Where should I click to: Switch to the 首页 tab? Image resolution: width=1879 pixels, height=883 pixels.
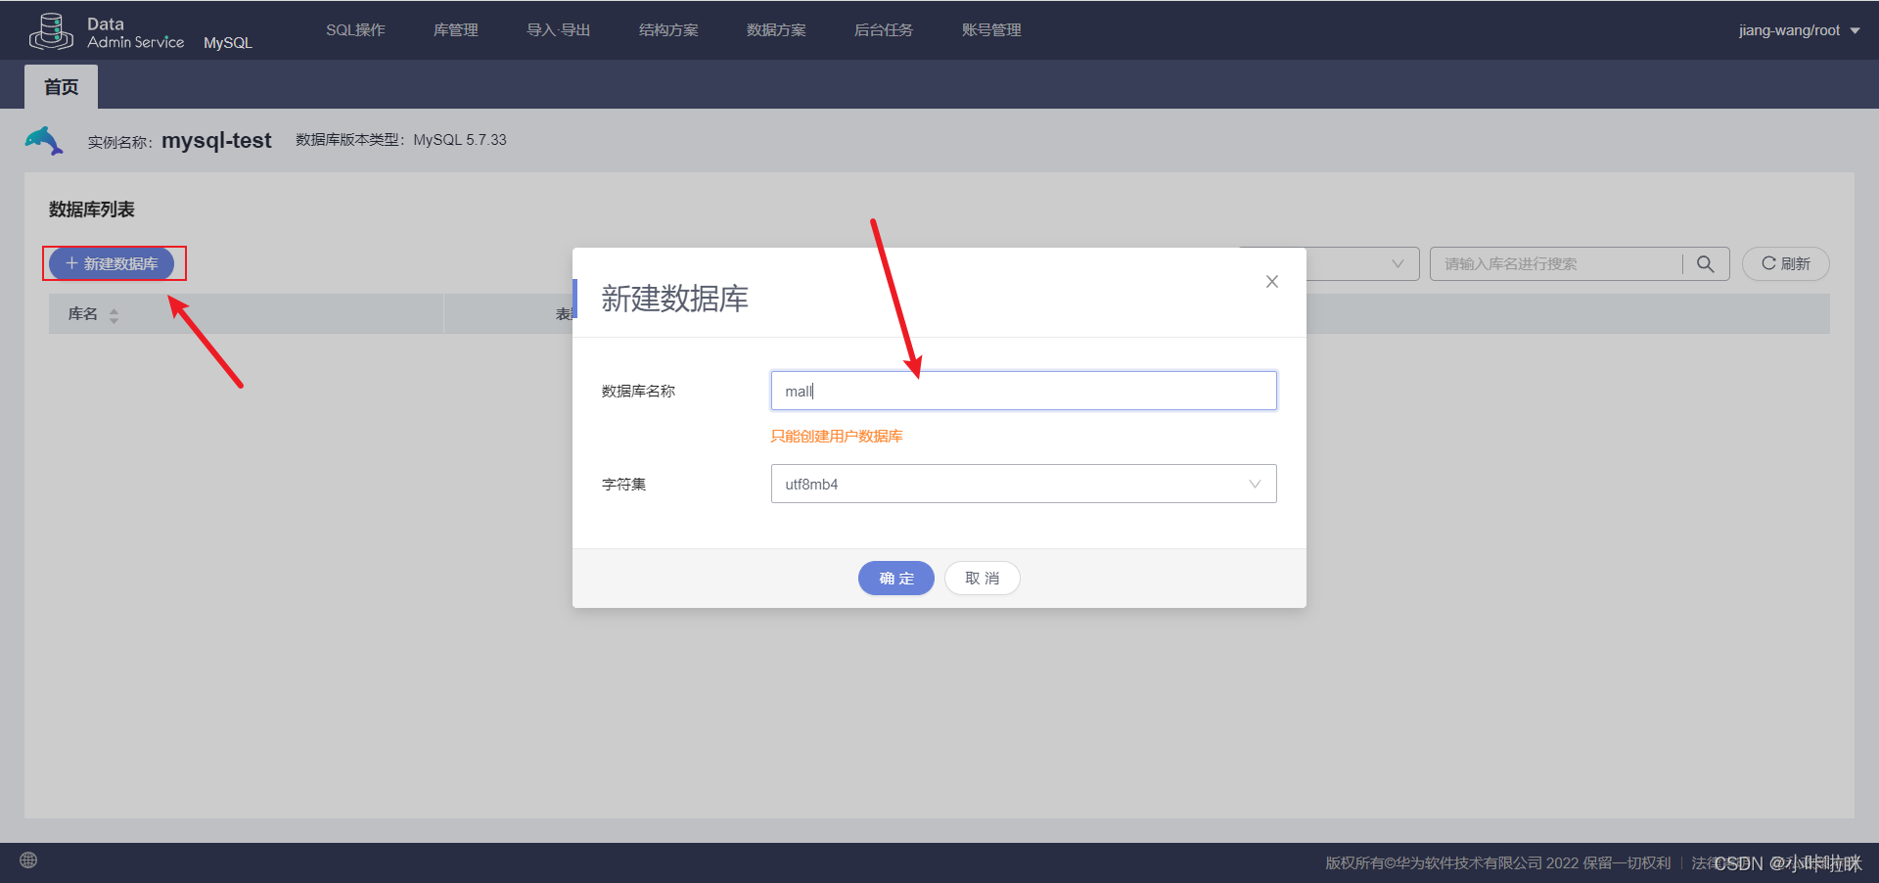point(61,87)
